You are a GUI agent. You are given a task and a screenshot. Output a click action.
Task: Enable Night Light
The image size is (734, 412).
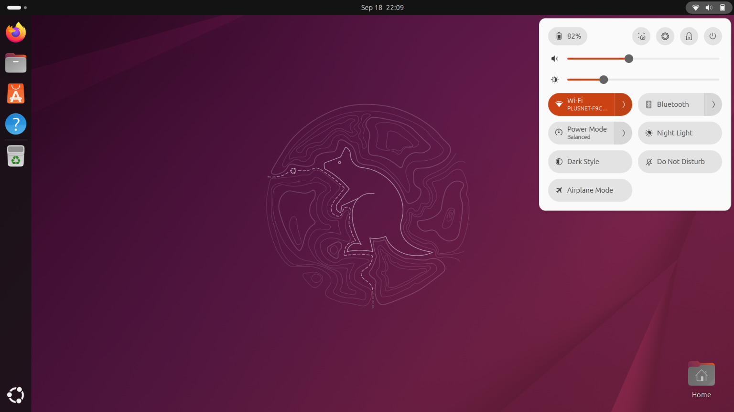point(680,133)
